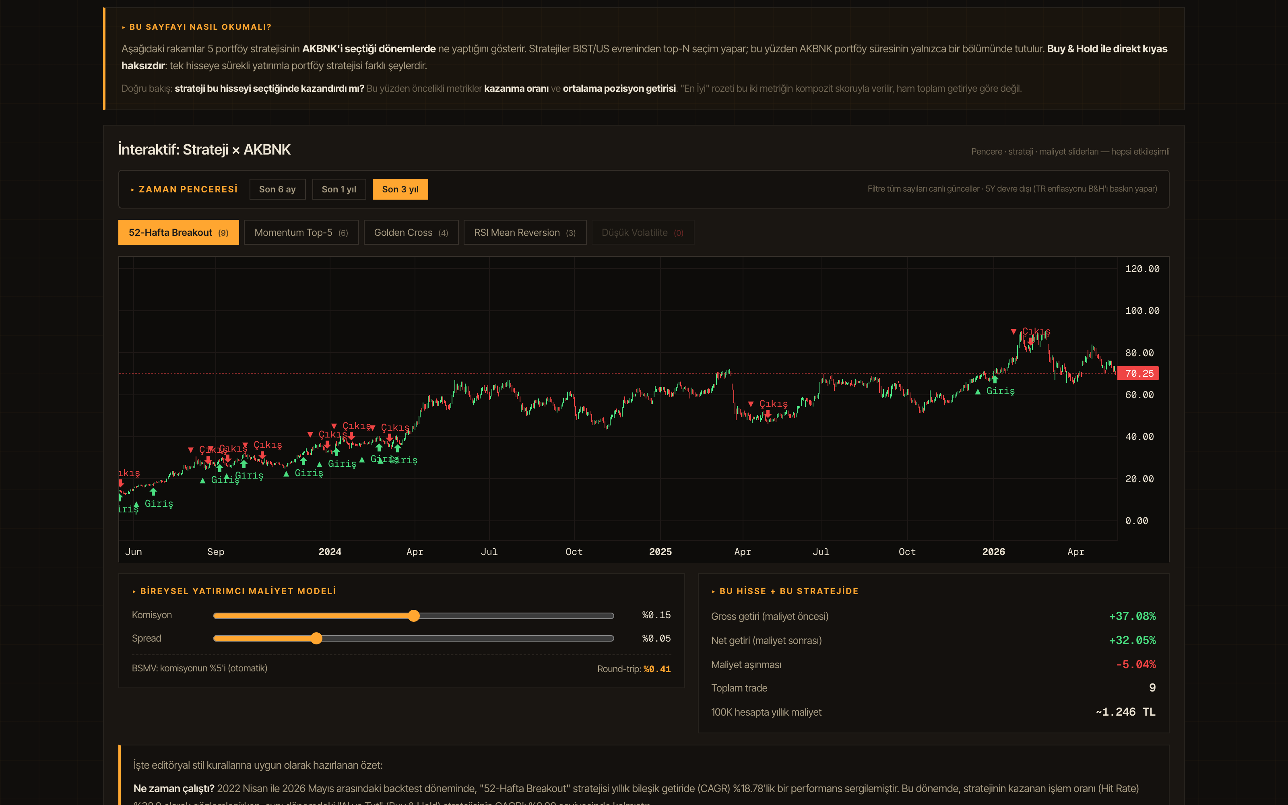Screen dimensions: 1288x805
Task: Click the Gross getiri value +37.08%
Action: 1132,616
